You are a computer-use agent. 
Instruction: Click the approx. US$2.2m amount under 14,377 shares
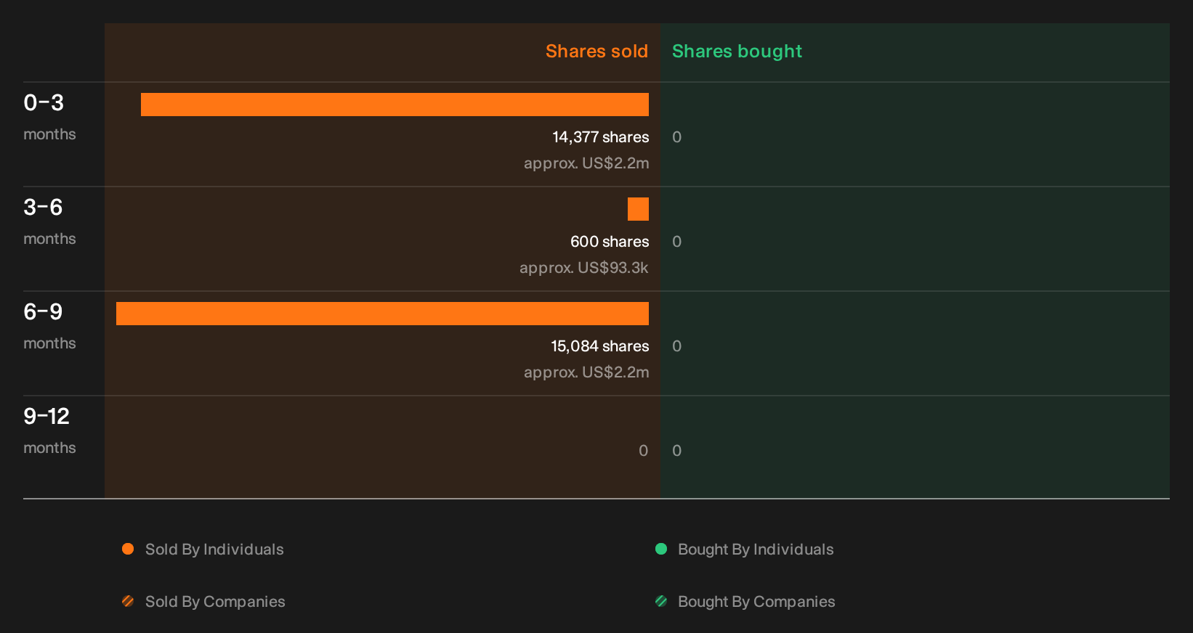click(586, 163)
